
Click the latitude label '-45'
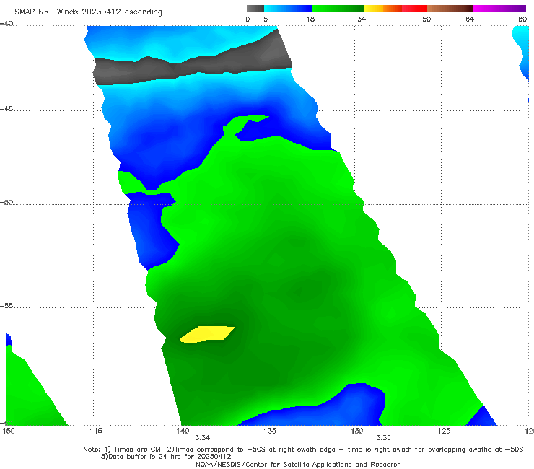pyautogui.click(x=6, y=109)
